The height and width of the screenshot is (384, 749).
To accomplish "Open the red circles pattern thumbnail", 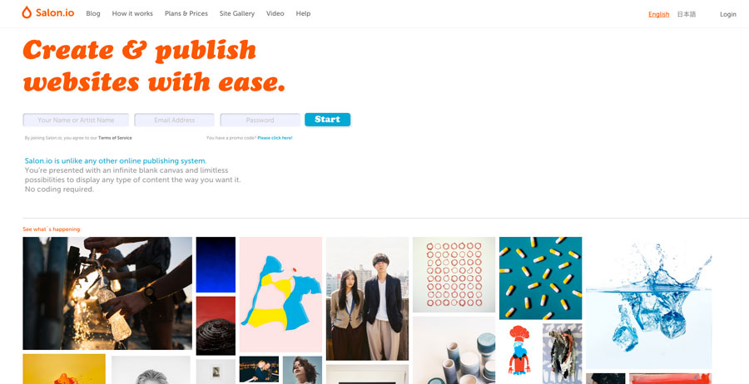I will (x=454, y=275).
